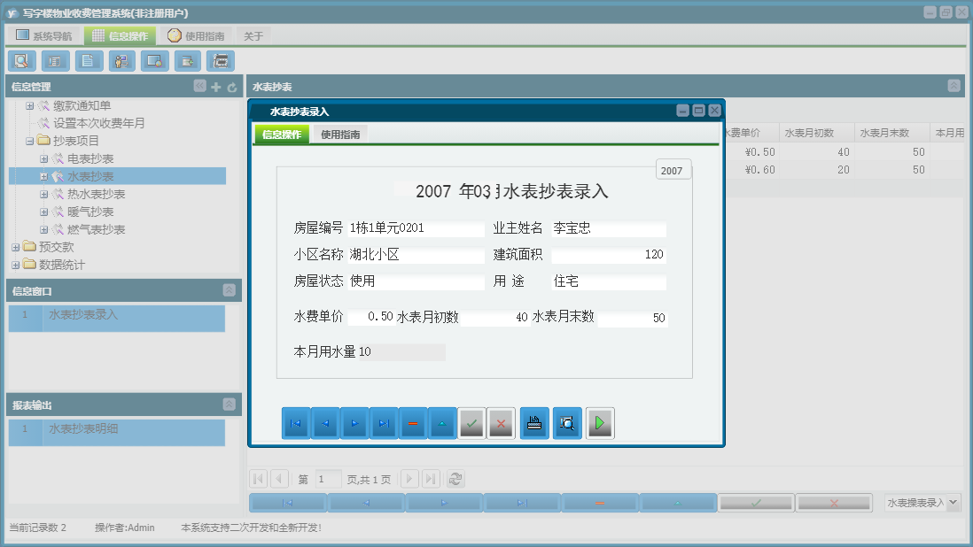
Task: Confirm entry with the green check button
Action: [x=471, y=423]
